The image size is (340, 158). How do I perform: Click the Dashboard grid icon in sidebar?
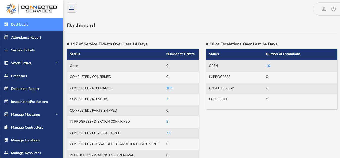(x=6, y=24)
